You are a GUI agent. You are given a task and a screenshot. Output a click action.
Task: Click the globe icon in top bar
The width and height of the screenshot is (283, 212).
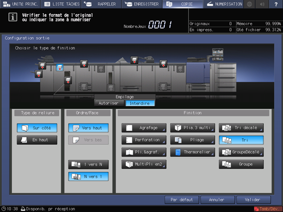click(x=250, y=4)
